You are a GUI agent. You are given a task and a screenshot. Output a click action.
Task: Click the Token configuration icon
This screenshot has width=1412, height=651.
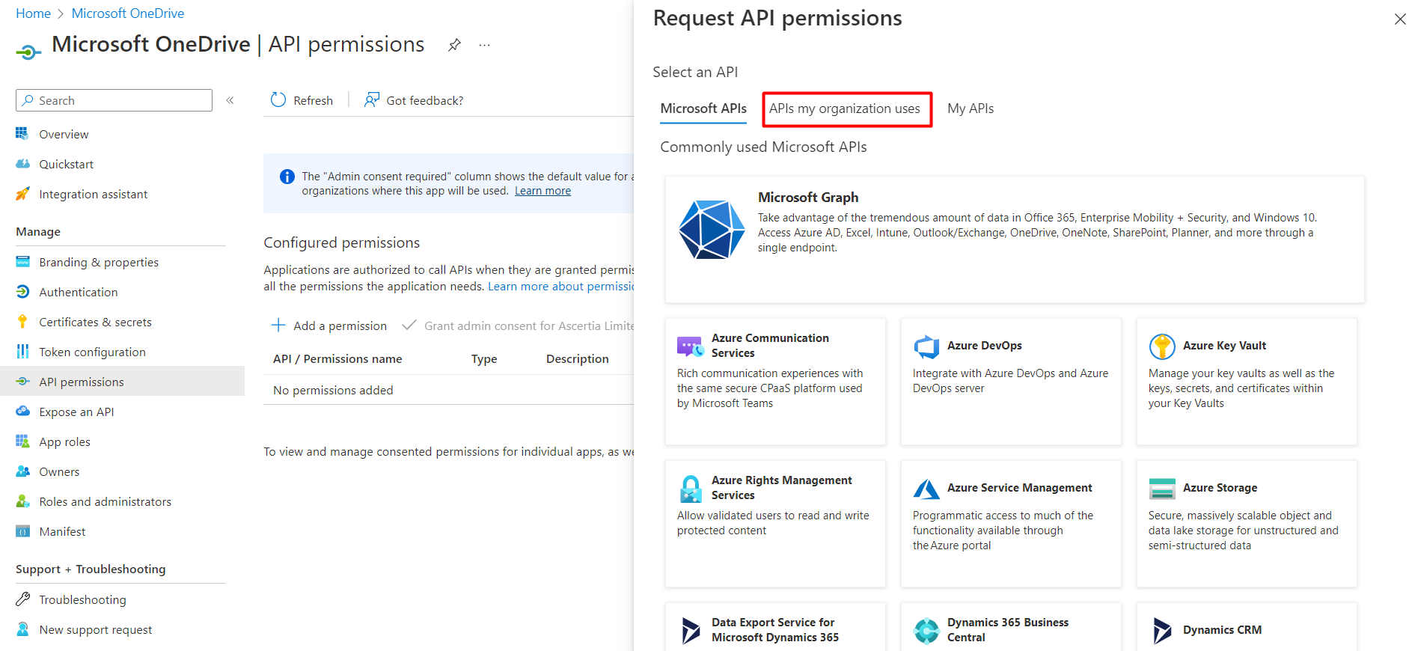[22, 352]
